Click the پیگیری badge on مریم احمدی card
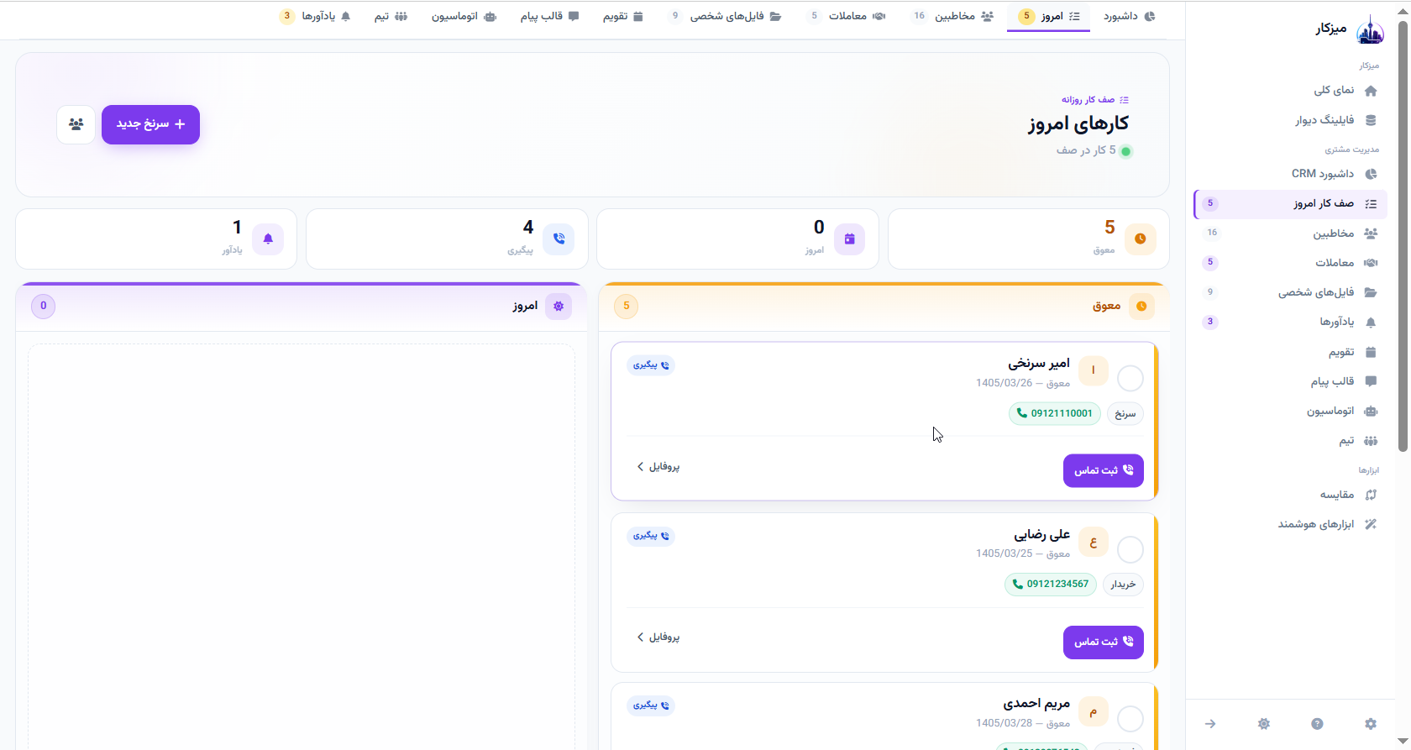 (x=651, y=705)
